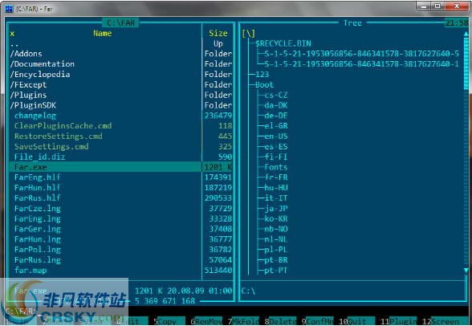Click the 5 369 671 168 free space value
Screen dimensions: 472x326
pyautogui.click(x=165, y=301)
